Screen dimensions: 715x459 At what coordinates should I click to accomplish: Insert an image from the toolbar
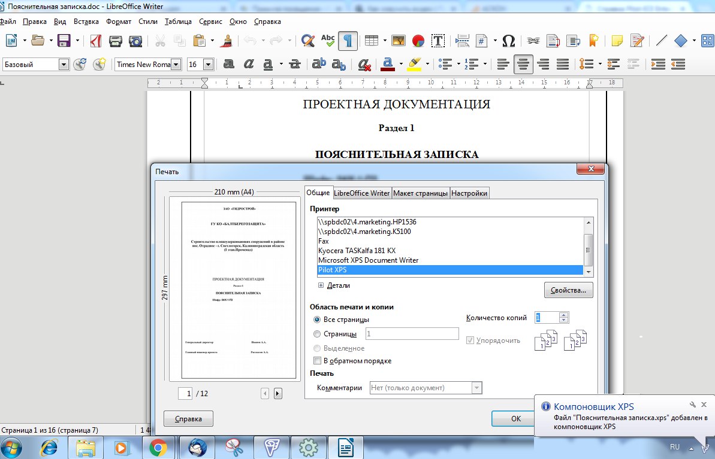(398, 41)
